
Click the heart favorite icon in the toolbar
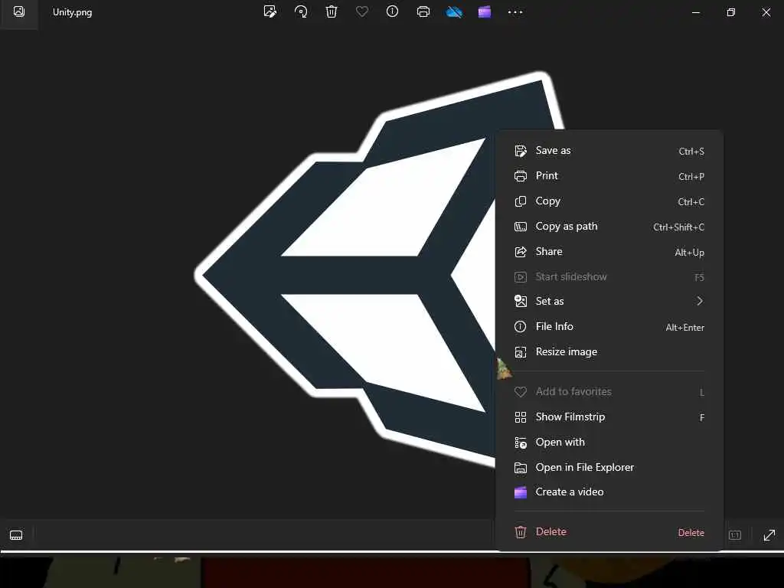coord(362,11)
